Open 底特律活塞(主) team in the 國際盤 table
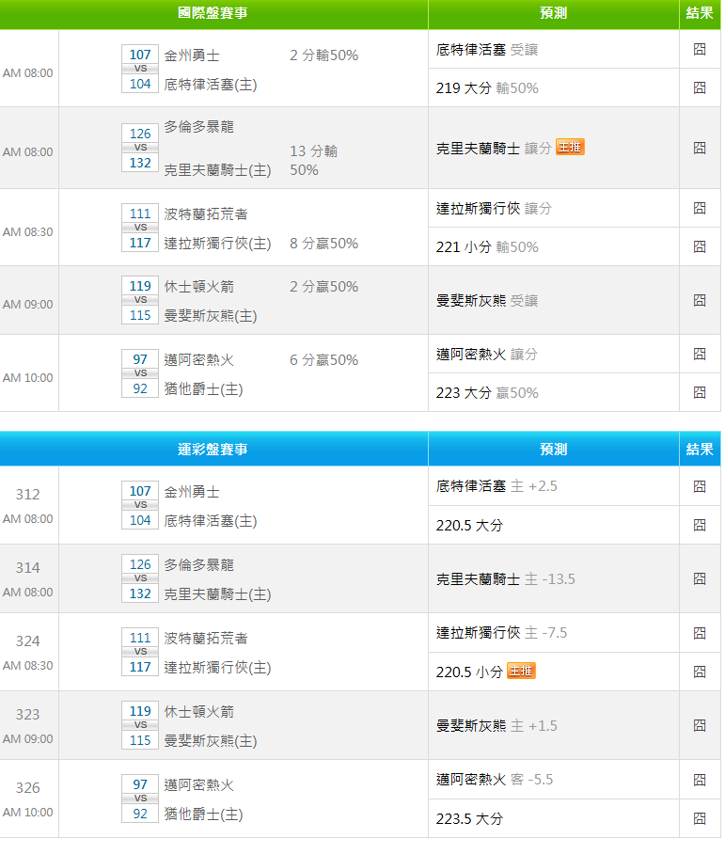Image resolution: width=725 pixels, height=854 pixels. (x=211, y=85)
